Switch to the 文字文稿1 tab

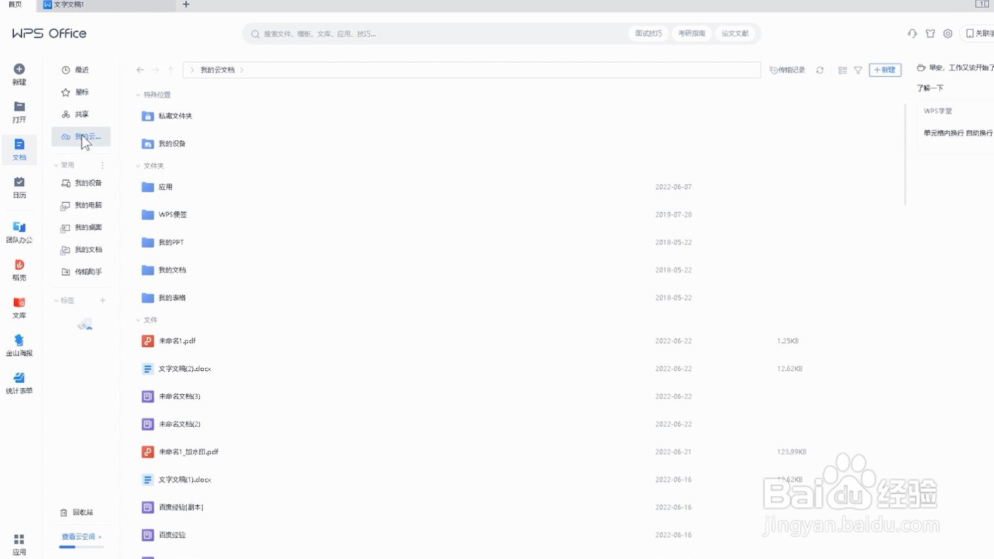point(106,5)
